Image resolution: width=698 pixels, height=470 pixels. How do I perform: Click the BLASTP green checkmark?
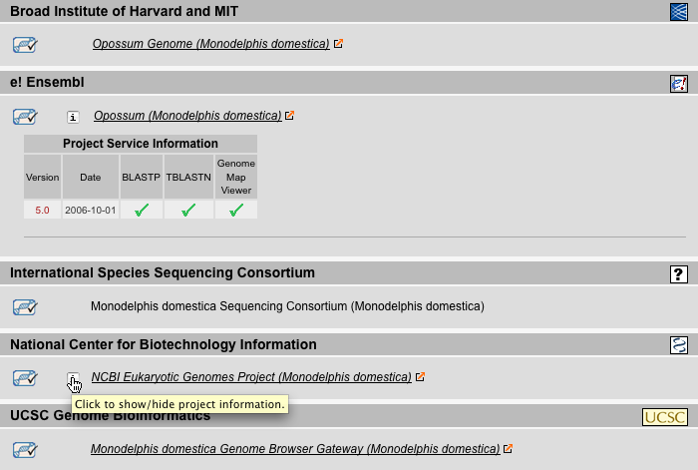tap(142, 210)
